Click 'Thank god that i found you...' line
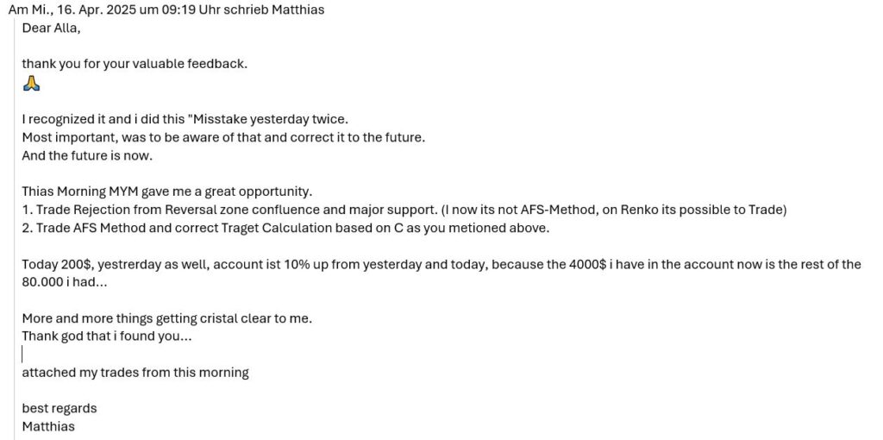The height and width of the screenshot is (440, 883). coord(107,336)
